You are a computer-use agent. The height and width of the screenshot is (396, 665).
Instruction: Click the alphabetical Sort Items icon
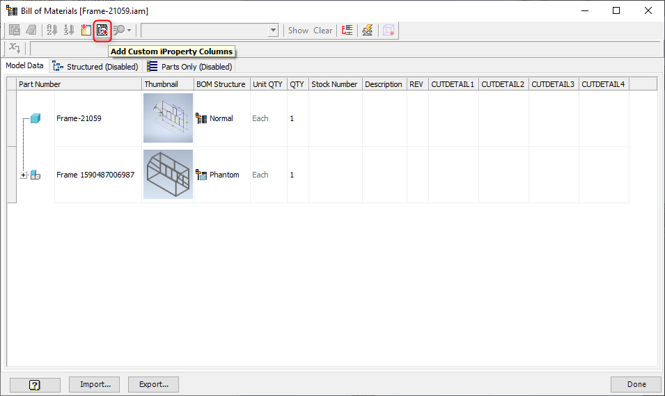pyautogui.click(x=52, y=30)
